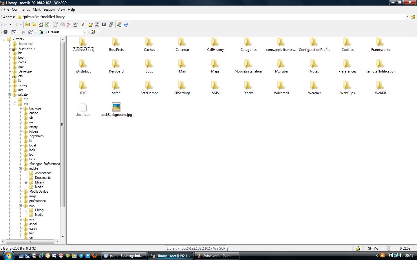Go to the root directory icon
The image size is (417, 260).
pos(34,25)
